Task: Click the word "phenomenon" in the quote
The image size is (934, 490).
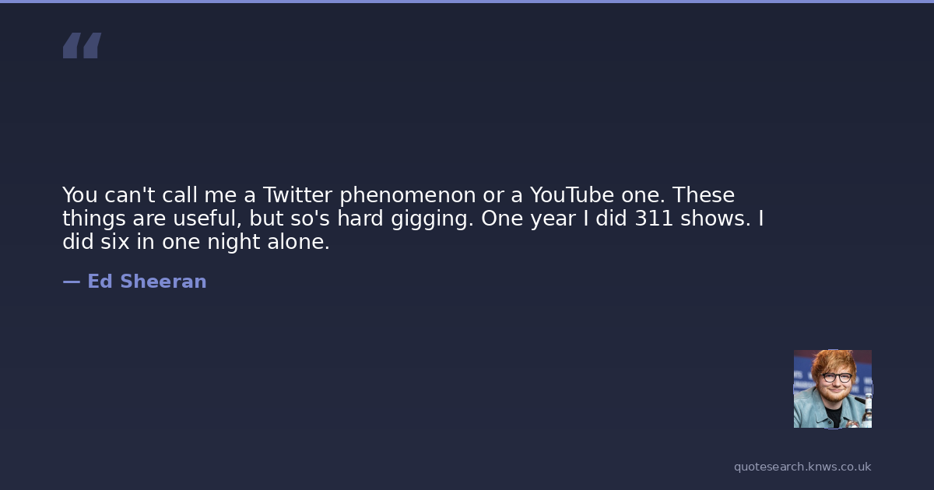Action: point(407,195)
